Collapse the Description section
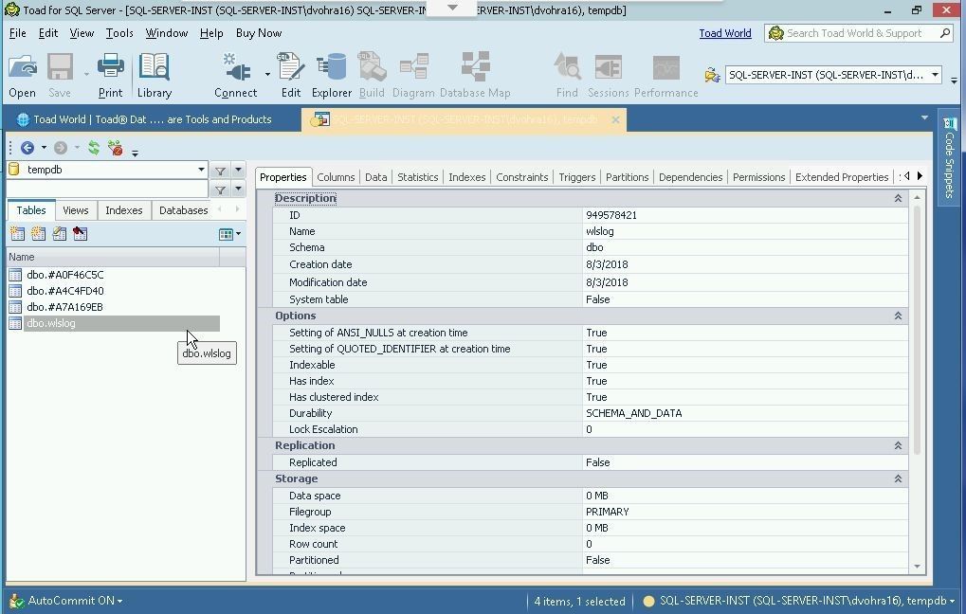 898,199
